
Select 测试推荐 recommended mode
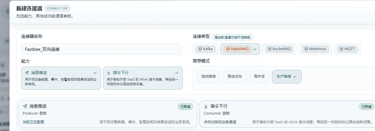click(x=208, y=77)
